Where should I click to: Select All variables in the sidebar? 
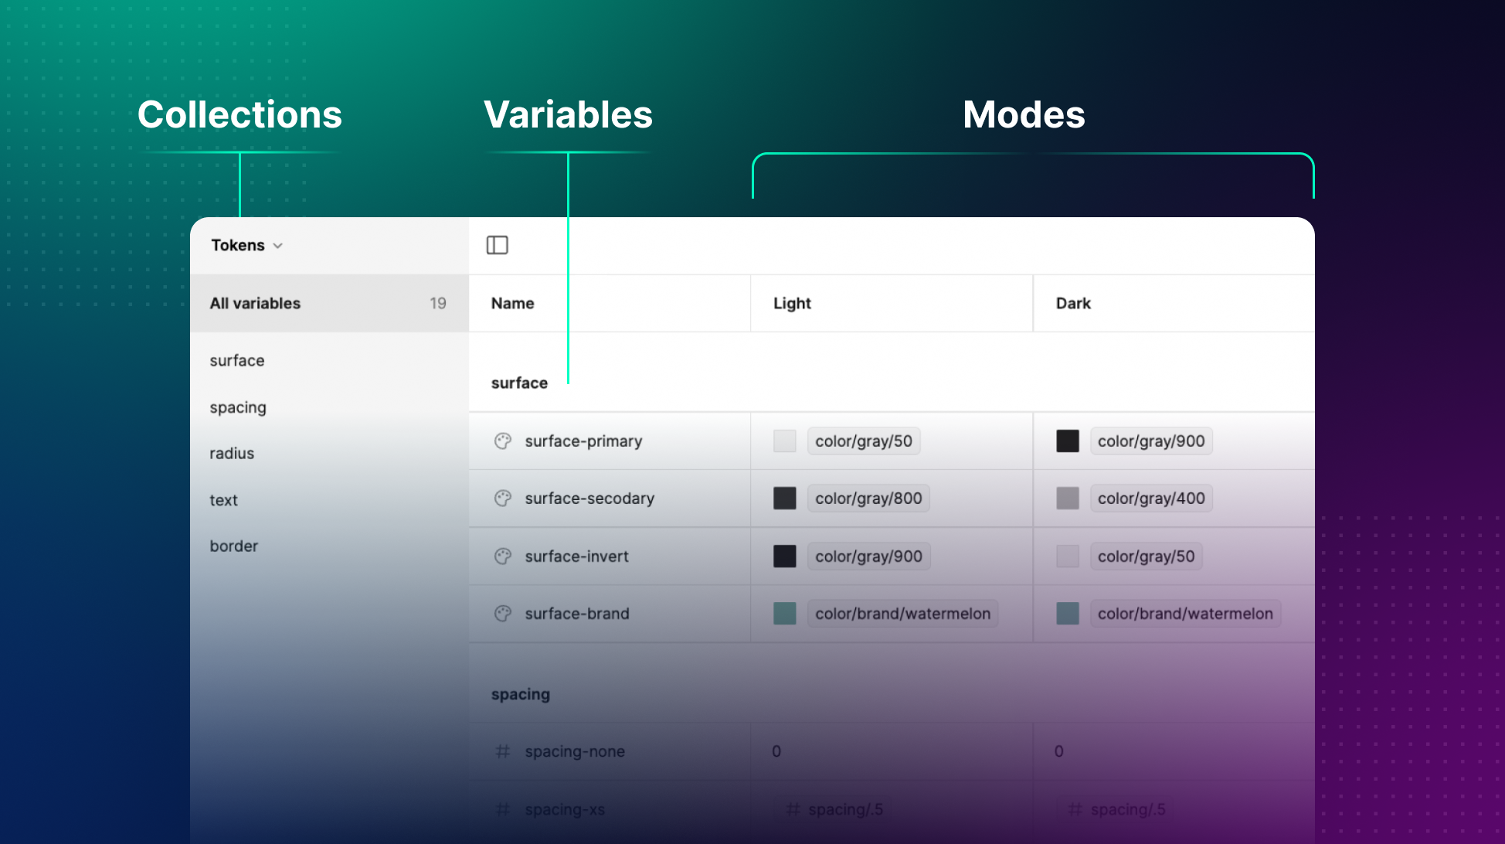(x=255, y=303)
